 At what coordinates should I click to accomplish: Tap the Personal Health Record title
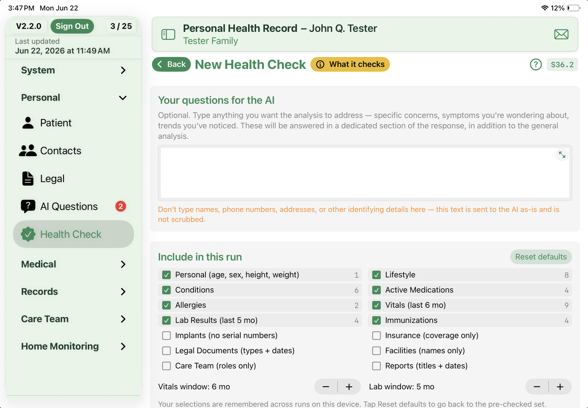280,28
